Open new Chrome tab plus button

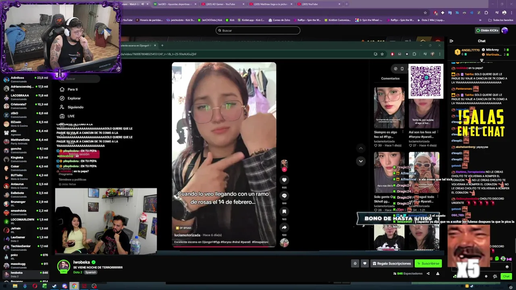347,4
